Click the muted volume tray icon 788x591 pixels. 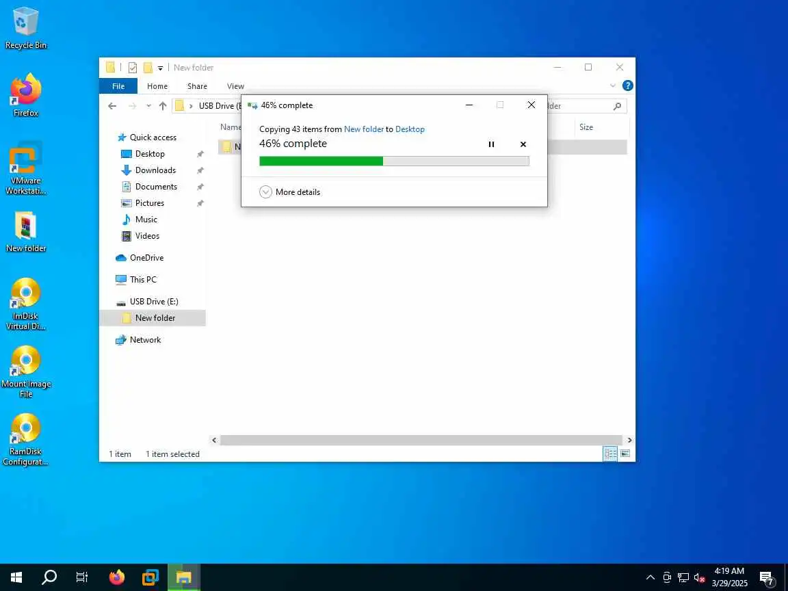tap(699, 577)
